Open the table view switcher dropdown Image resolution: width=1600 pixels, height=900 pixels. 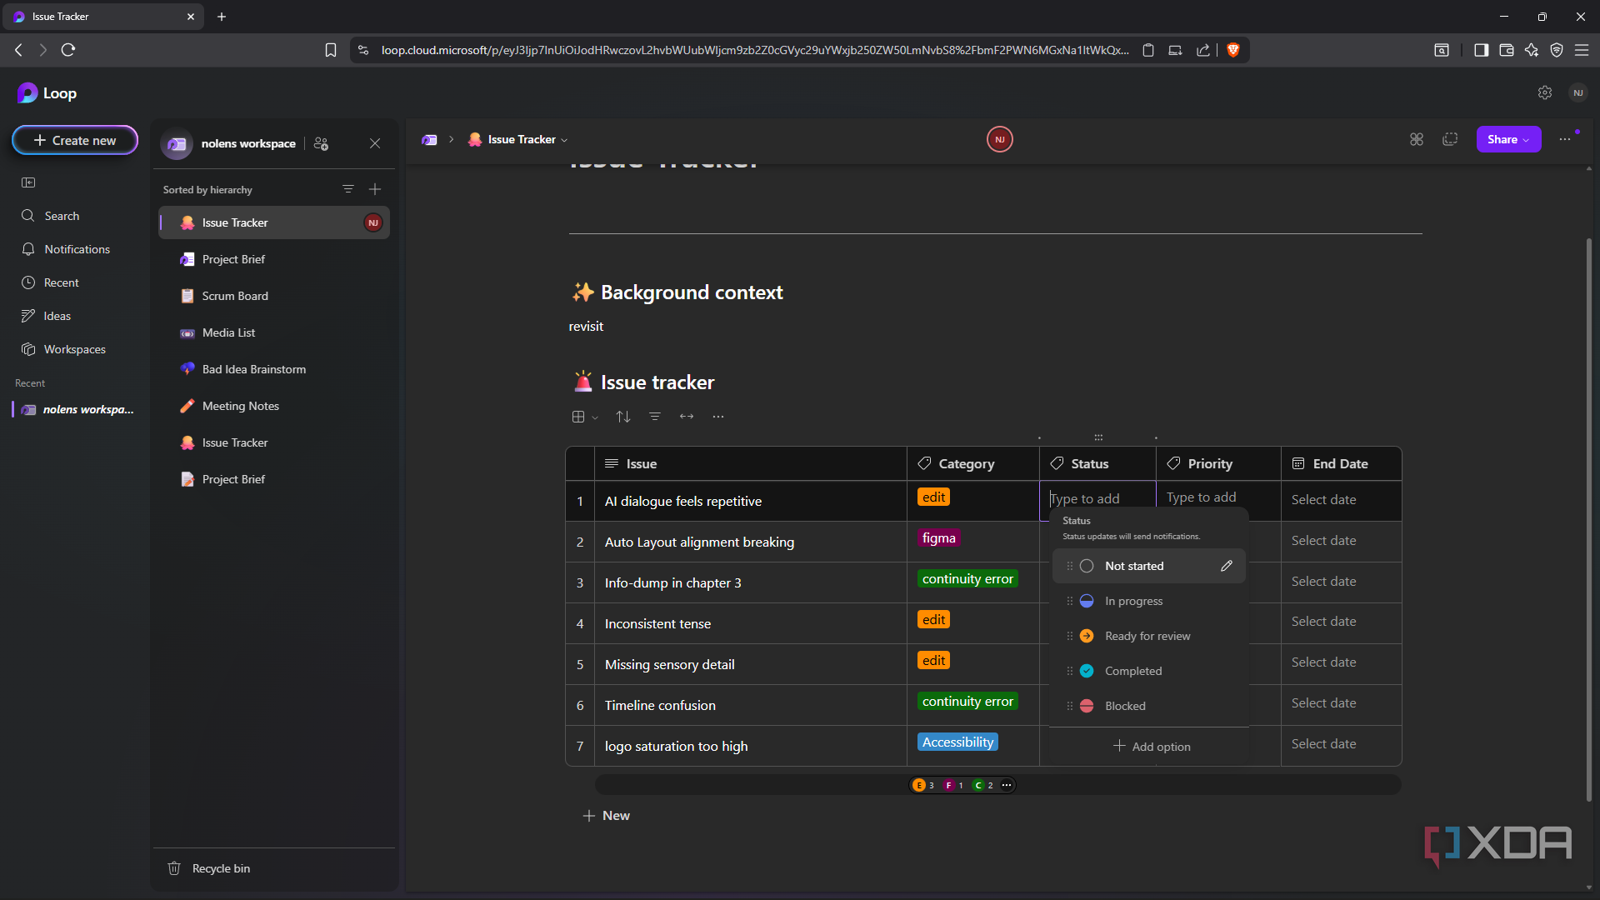click(585, 417)
